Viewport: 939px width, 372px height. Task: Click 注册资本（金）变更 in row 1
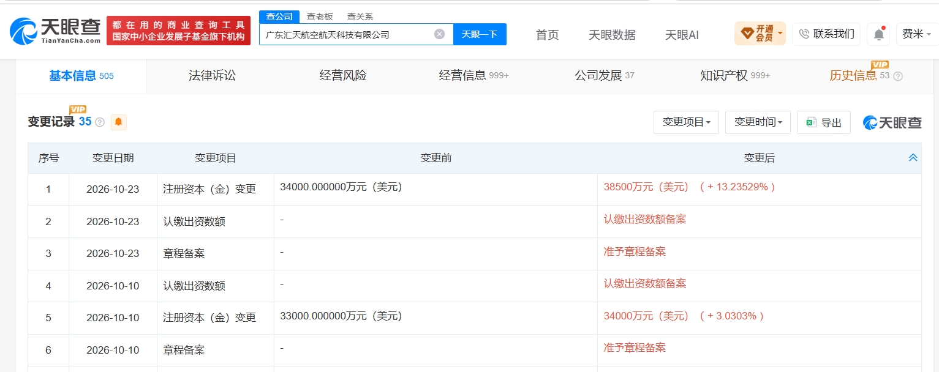(209, 189)
